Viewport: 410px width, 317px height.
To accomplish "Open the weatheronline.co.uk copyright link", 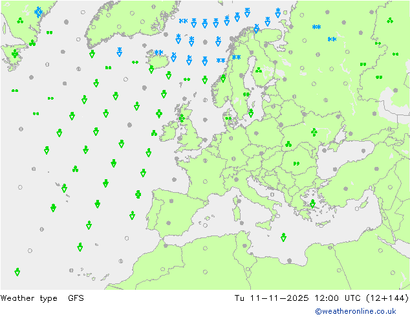I will click(x=355, y=311).
